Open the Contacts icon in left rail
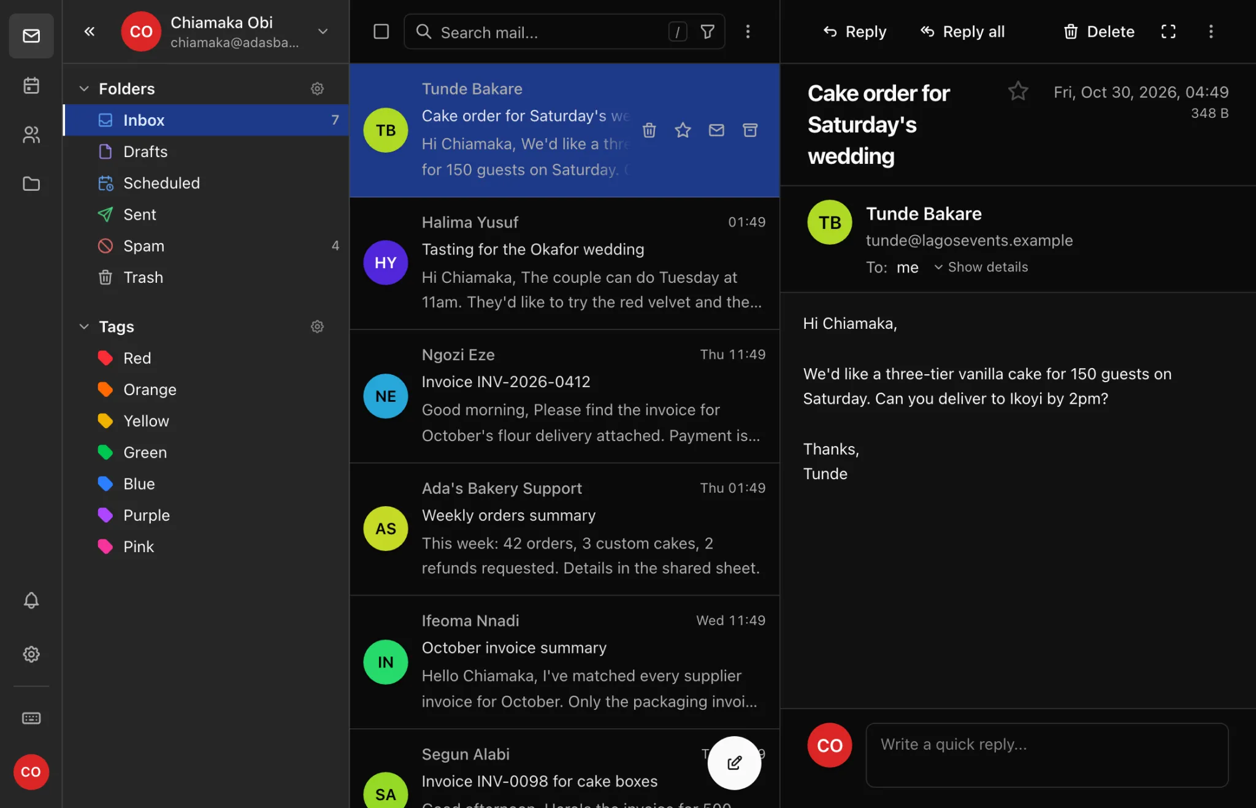 pyautogui.click(x=31, y=134)
